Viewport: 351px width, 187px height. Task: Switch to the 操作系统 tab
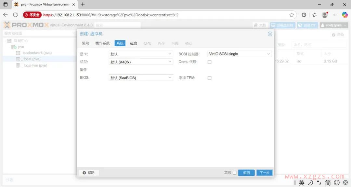[x=102, y=43]
